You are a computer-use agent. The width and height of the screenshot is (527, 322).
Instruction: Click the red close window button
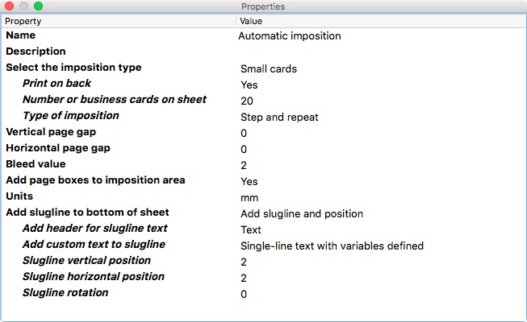tap(10, 6)
